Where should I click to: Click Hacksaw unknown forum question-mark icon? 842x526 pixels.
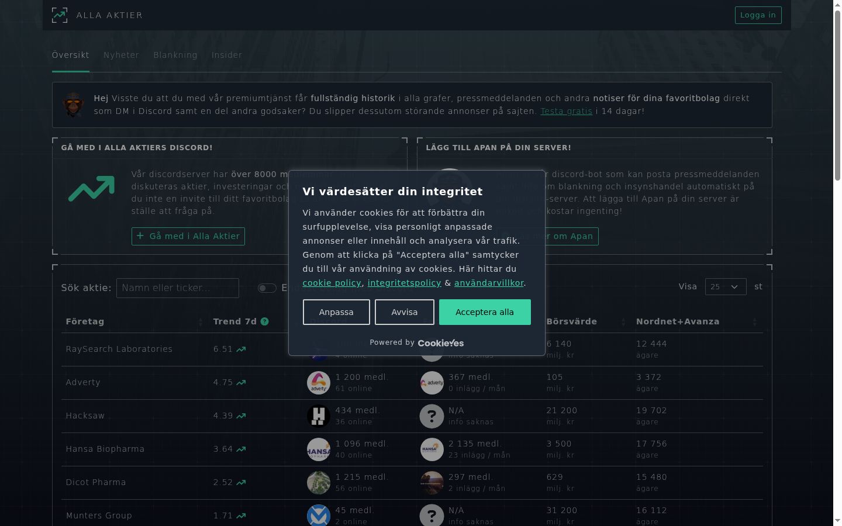[x=432, y=416]
